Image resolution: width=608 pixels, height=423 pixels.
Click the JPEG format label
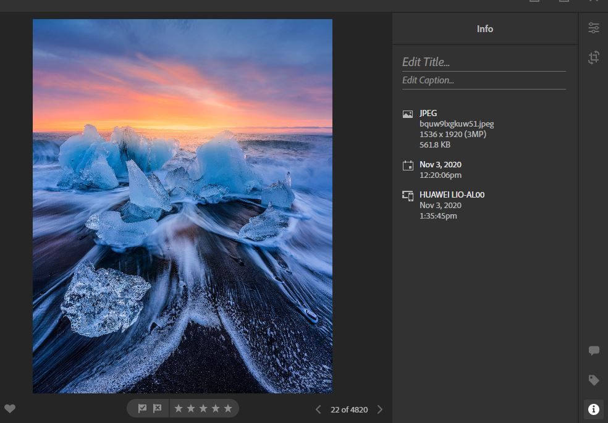coord(428,113)
